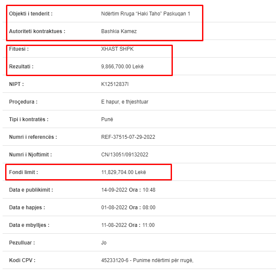
Task: Select the opening date 01-08-2022
Action: pyautogui.click(x=114, y=208)
